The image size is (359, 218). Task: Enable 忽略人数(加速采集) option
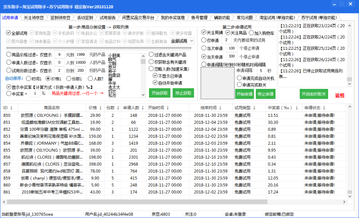[151, 69]
